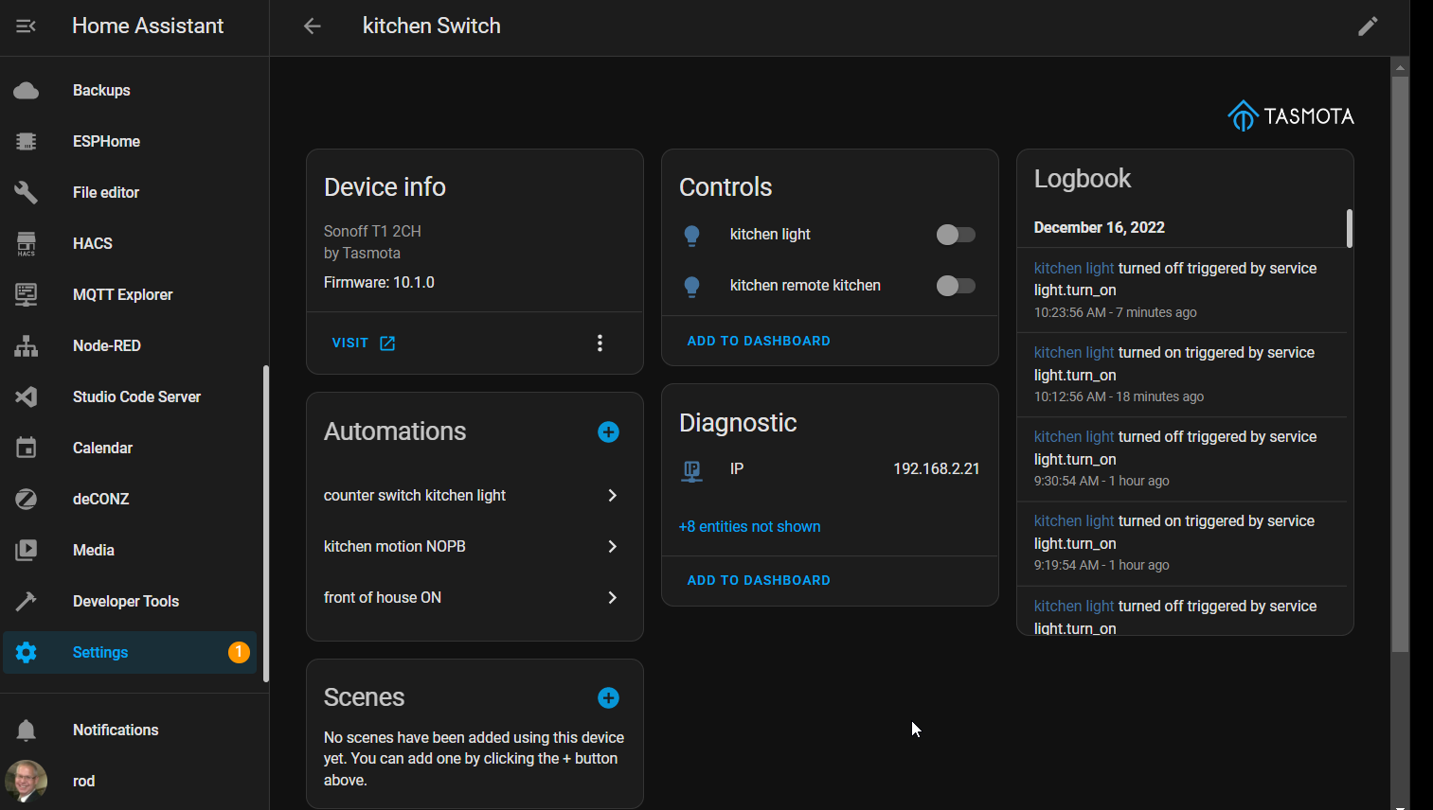The width and height of the screenshot is (1433, 810).
Task: Open Studio Code Server from the sidebar
Action: pyautogui.click(x=136, y=396)
